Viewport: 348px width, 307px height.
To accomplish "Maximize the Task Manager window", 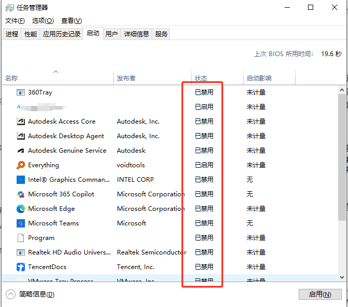I will [311, 8].
